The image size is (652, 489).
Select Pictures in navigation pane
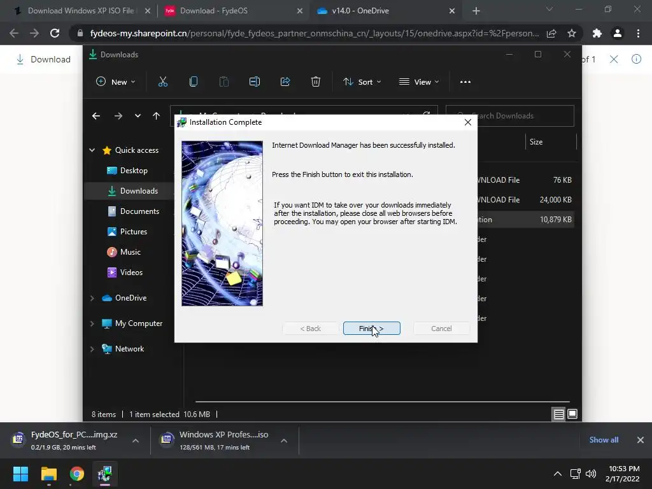click(129, 232)
